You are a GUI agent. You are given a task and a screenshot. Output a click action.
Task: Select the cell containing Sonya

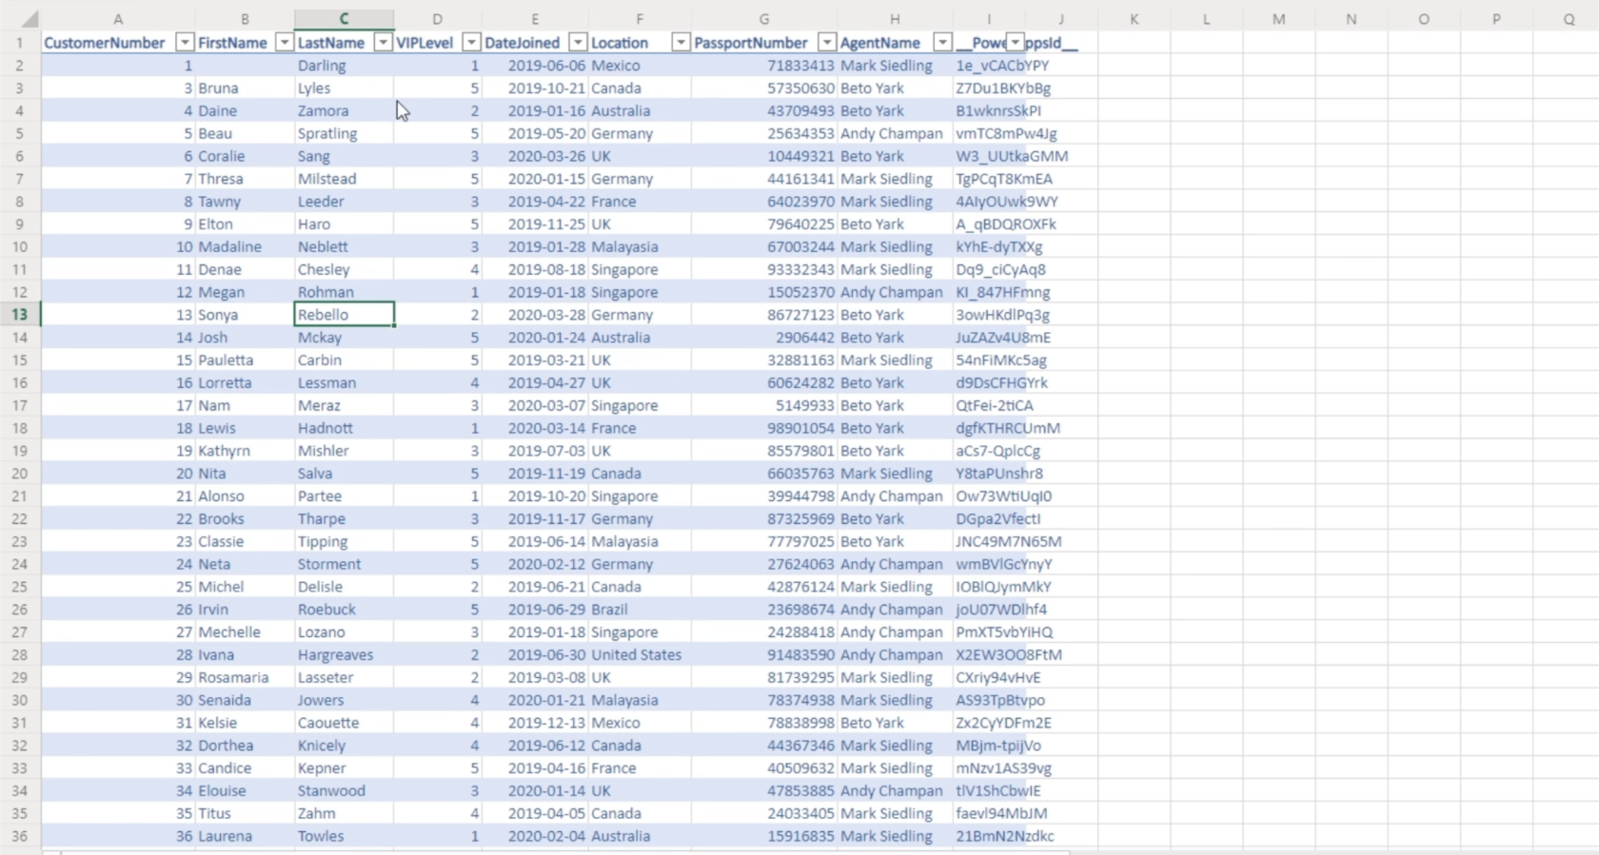tap(245, 315)
